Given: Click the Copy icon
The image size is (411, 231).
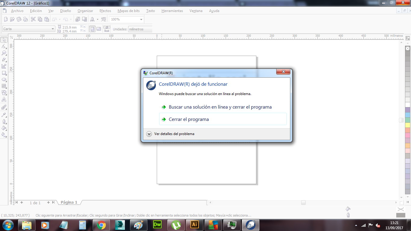Looking at the screenshot, I should 40,19.
